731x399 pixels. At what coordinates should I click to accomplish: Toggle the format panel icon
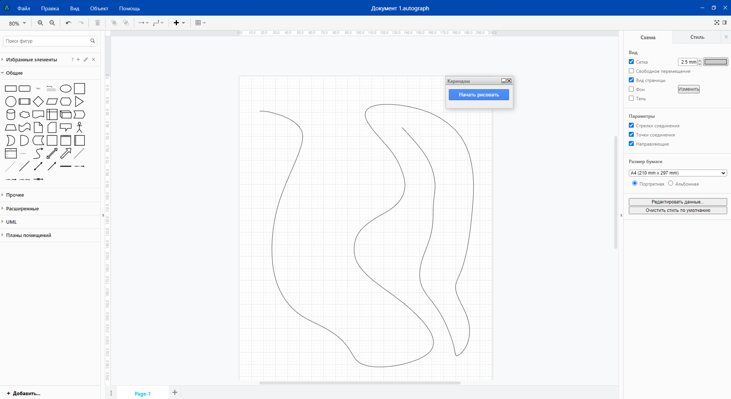coord(725,22)
